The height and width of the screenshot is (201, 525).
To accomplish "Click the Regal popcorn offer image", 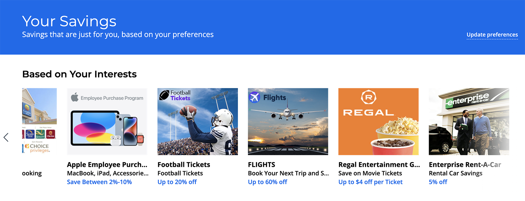I will [x=378, y=121].
